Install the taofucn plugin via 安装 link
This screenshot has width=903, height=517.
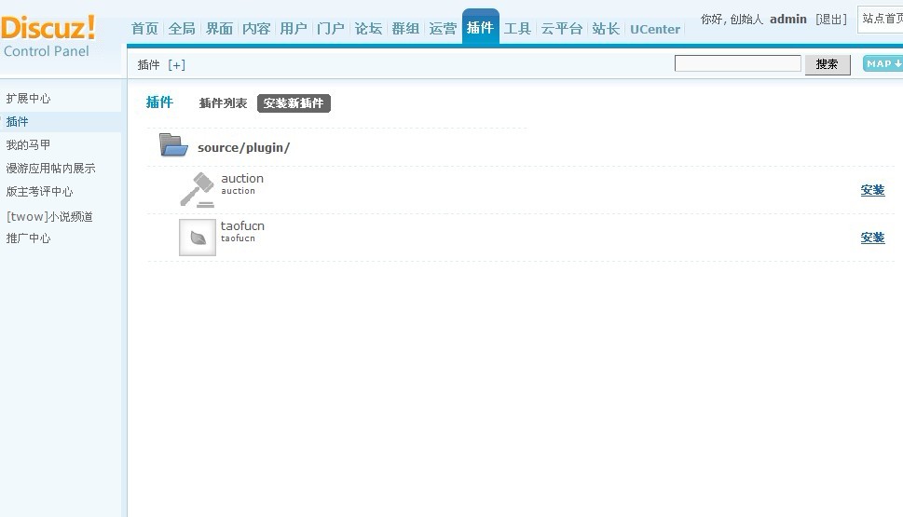pos(872,238)
